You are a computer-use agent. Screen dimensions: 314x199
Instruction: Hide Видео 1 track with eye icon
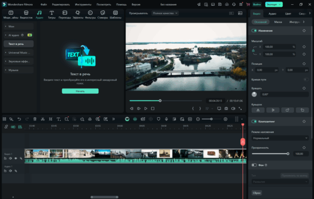(x=16, y=158)
